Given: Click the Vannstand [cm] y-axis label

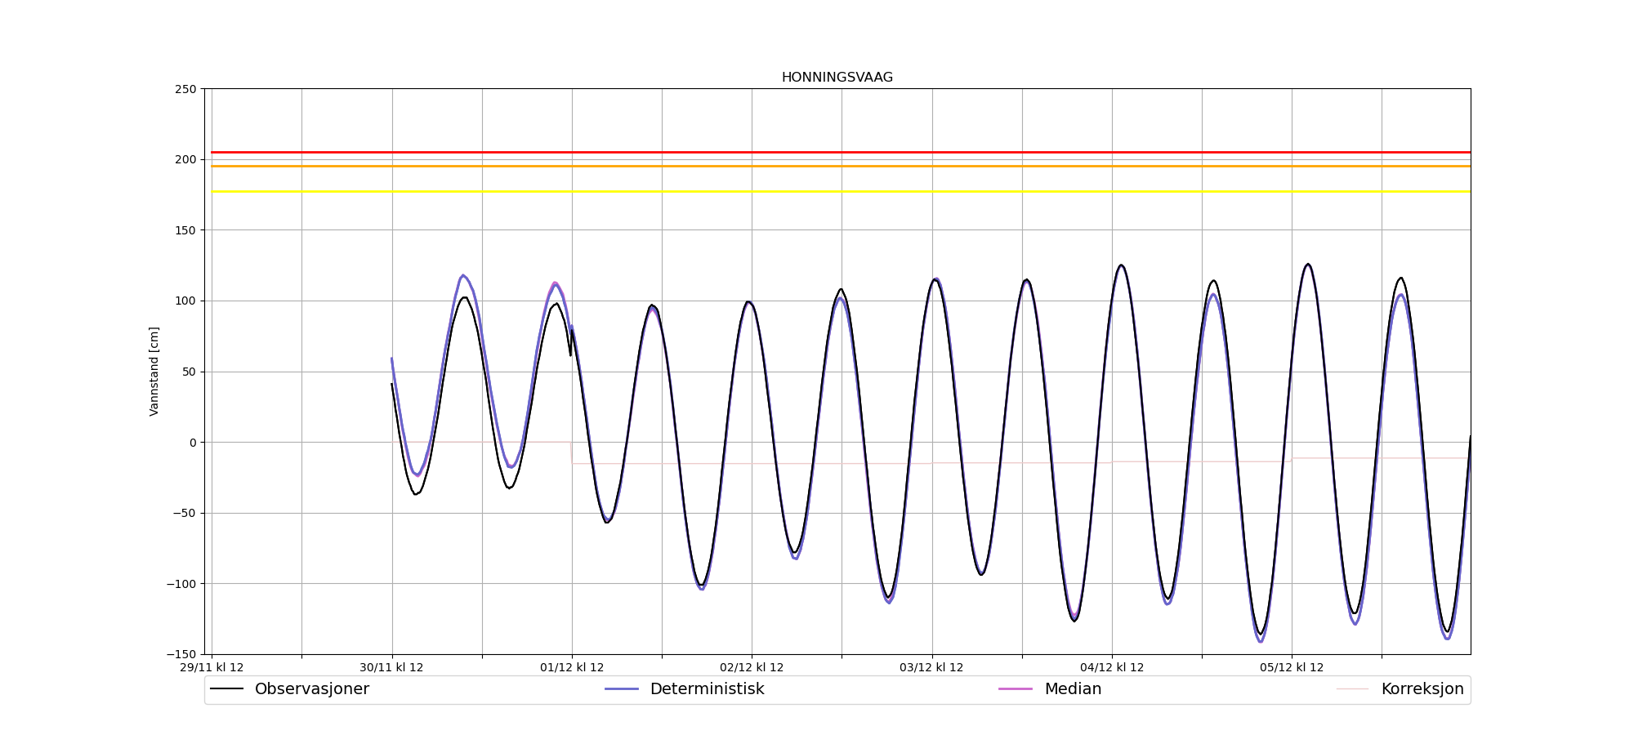Looking at the screenshot, I should point(154,372).
